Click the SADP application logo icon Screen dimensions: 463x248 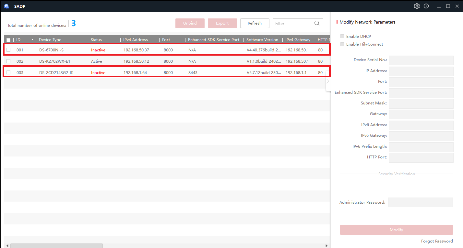pos(6,6)
